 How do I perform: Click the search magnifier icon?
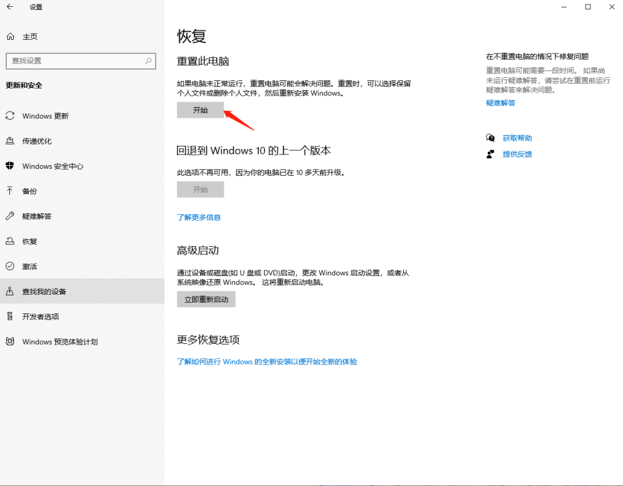click(148, 61)
